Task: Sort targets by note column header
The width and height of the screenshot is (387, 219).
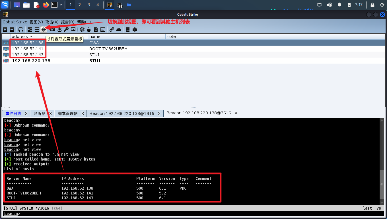Action: (x=275, y=36)
